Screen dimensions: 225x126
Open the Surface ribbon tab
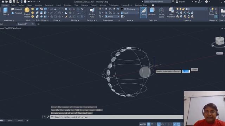21,5
